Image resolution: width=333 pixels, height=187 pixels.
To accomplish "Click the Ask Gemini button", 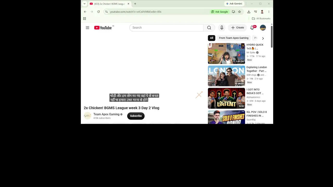I will (x=234, y=4).
